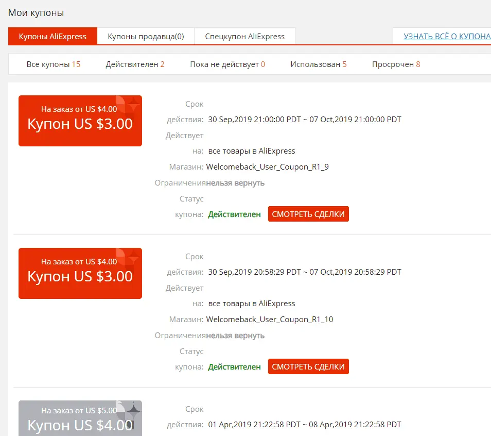
Task: Select the gray expired $4.00 coupon card
Action: 80,418
